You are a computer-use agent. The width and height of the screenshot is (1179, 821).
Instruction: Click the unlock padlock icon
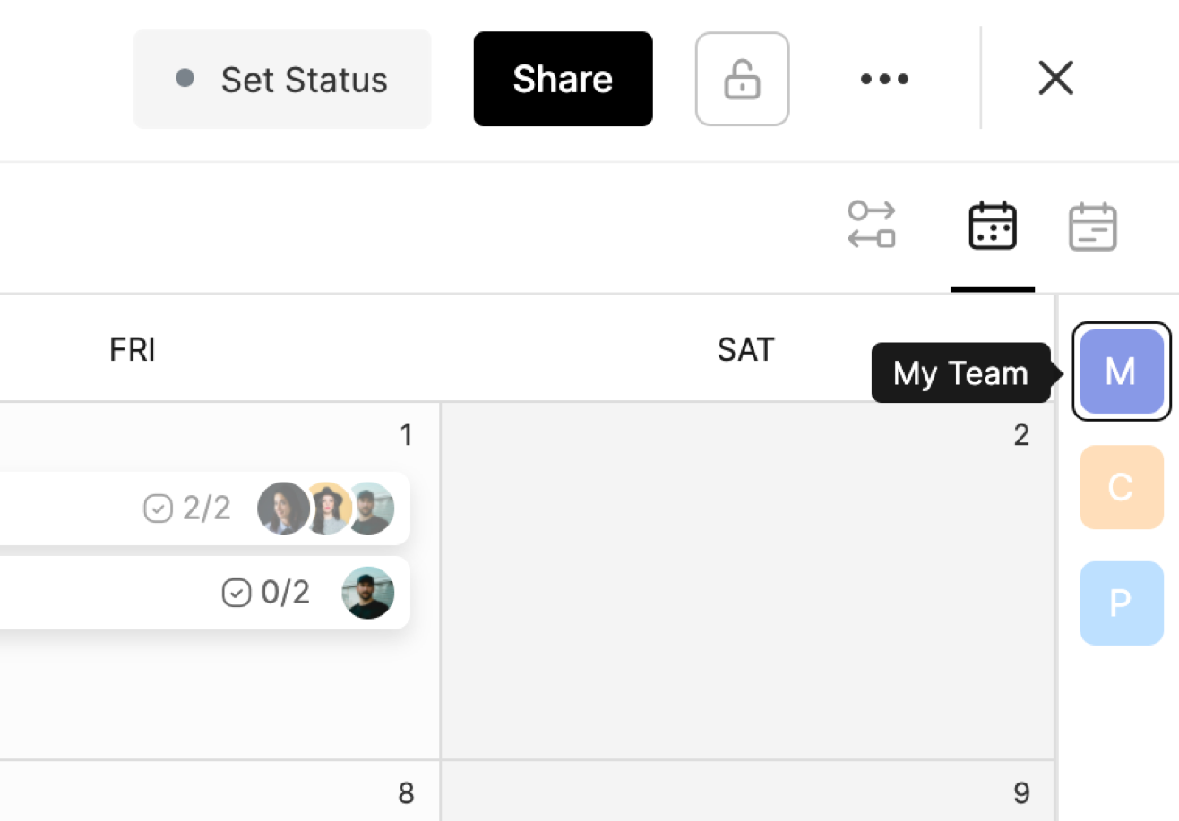(742, 79)
